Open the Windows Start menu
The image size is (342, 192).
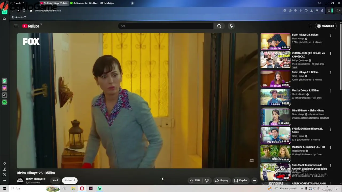tap(4, 189)
